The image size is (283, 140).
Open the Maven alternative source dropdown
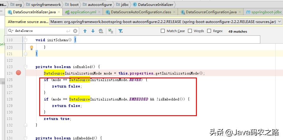coord(279,22)
